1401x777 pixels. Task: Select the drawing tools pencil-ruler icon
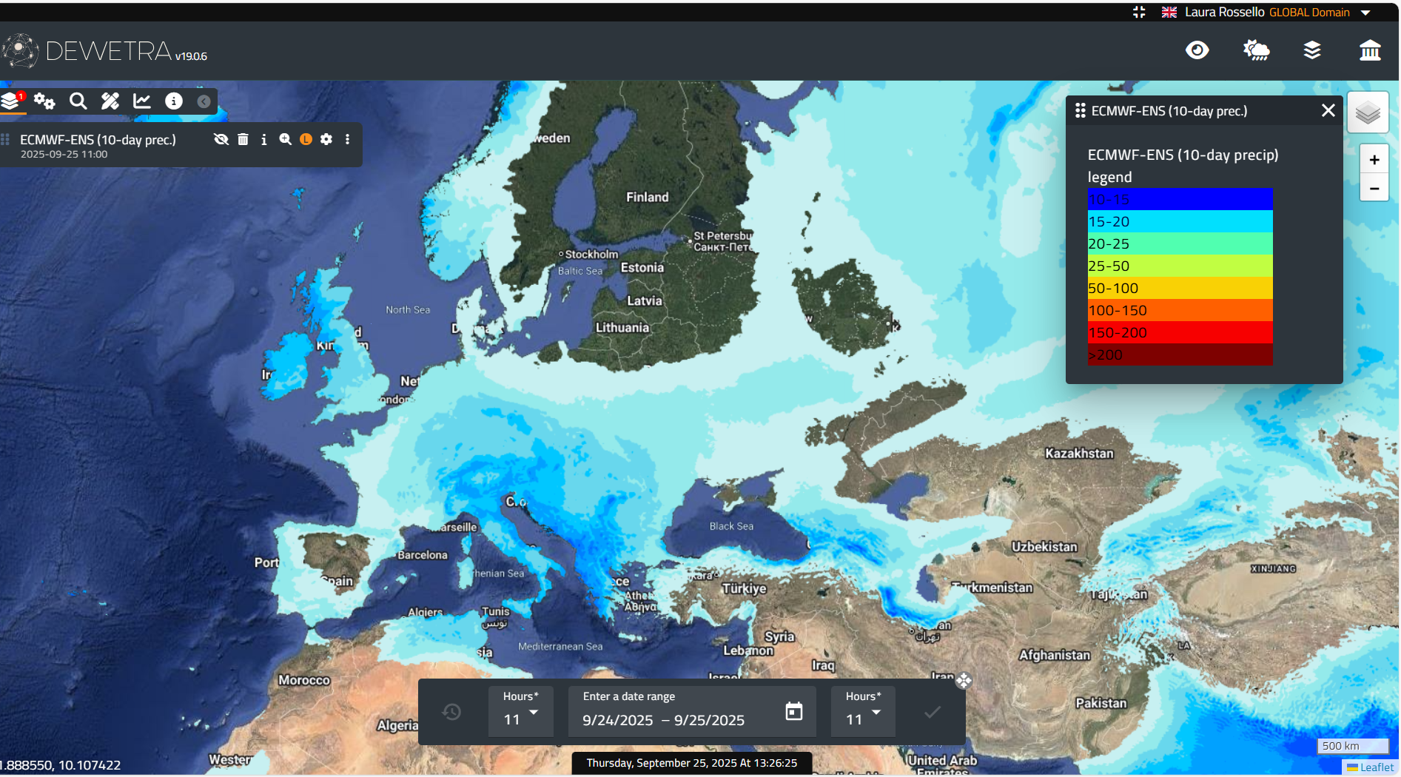click(110, 101)
